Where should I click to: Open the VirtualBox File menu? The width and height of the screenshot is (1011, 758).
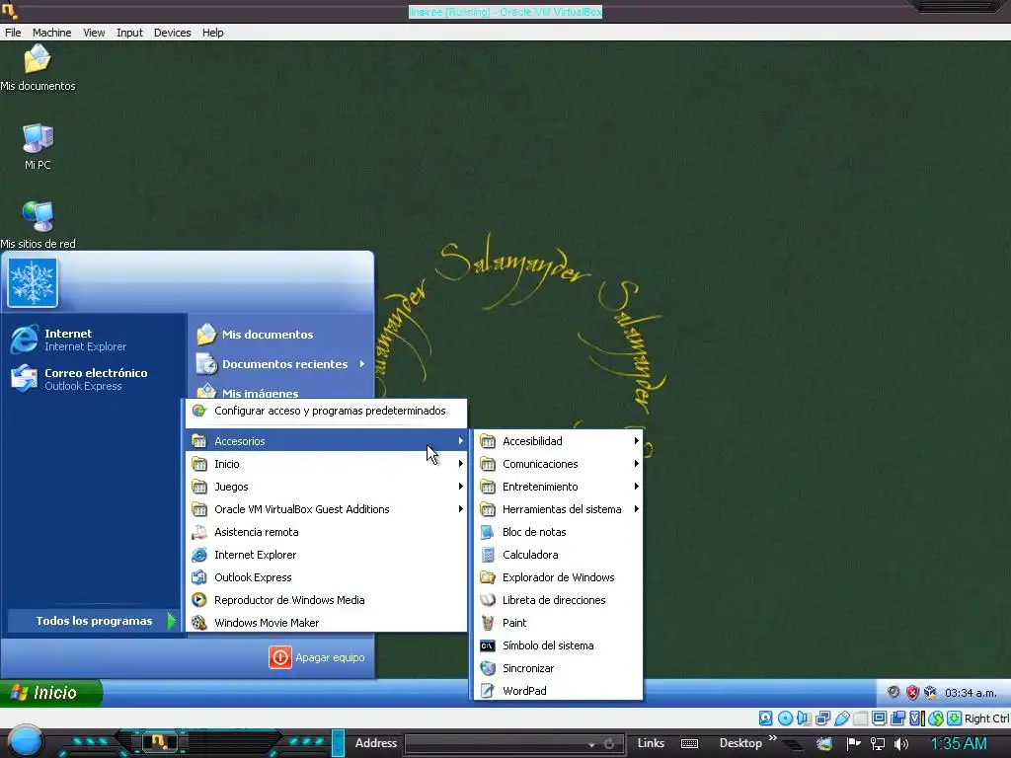click(x=13, y=33)
